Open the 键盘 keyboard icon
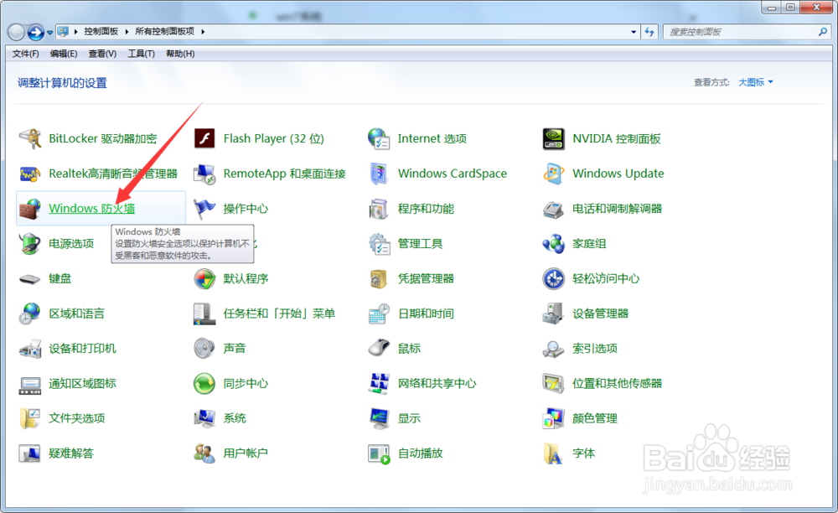This screenshot has width=838, height=513. [30, 279]
